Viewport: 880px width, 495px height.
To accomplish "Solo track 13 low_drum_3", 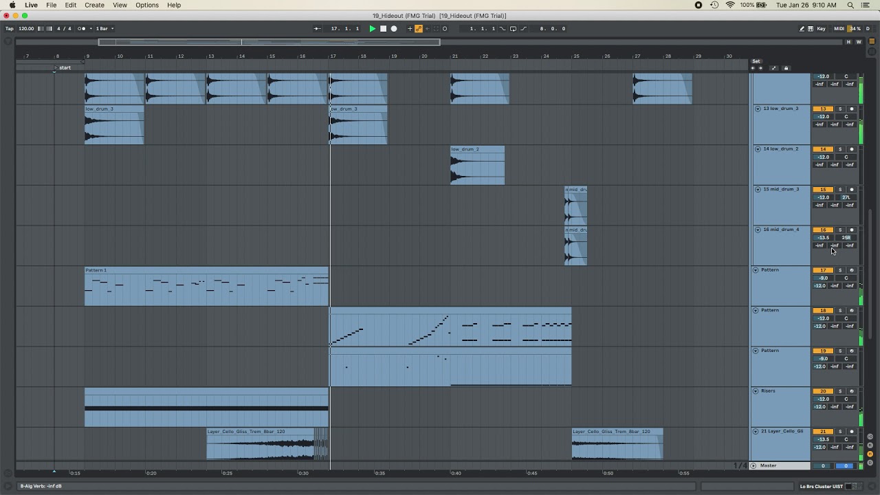I will click(839, 109).
